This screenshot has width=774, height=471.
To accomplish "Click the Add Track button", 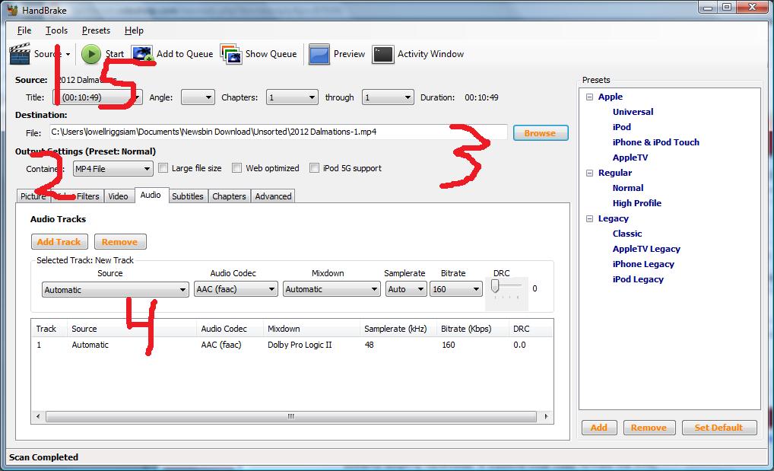I will [59, 242].
